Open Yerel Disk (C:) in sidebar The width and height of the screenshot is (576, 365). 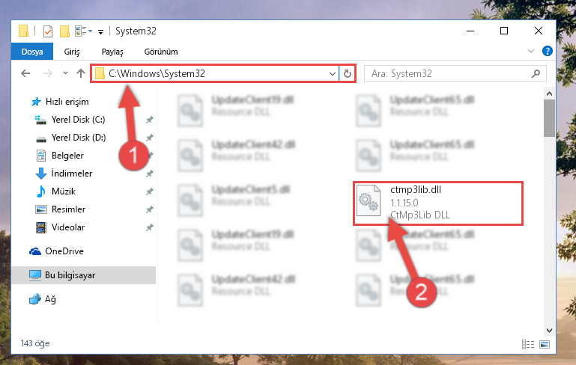point(78,120)
